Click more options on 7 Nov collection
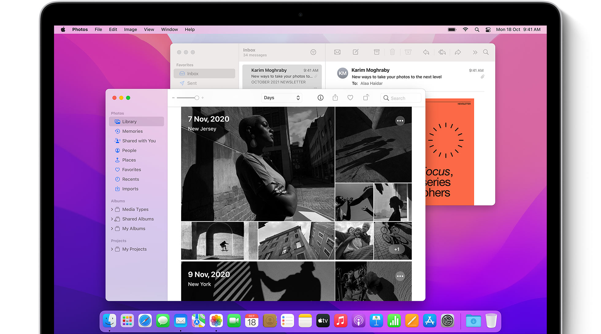Image resolution: width=601 pixels, height=334 pixels. [x=400, y=121]
